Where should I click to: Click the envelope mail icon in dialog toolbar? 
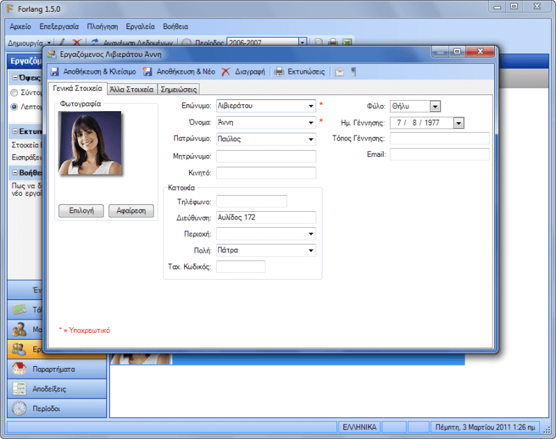(x=339, y=72)
